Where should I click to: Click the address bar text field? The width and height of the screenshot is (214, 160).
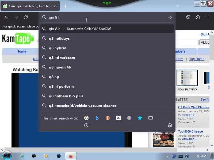[x=106, y=17]
